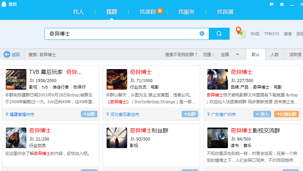Sort results by 默认 tab
Viewport: 303px width, 171px height.
click(x=255, y=55)
